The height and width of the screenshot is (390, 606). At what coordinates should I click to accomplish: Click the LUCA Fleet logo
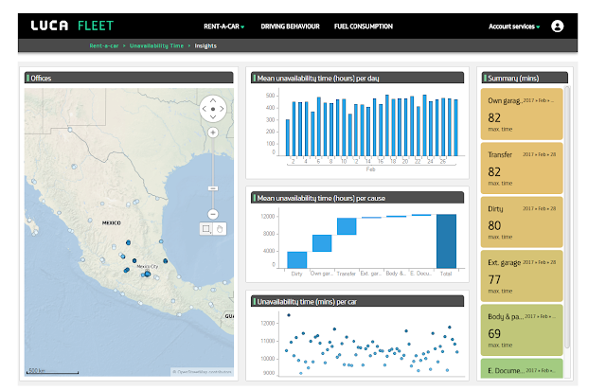[x=72, y=26]
